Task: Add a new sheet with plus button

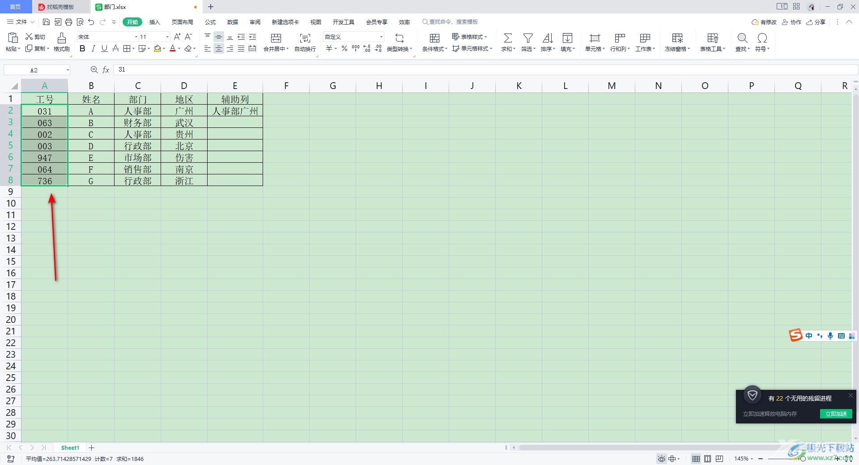Action: 92,448
